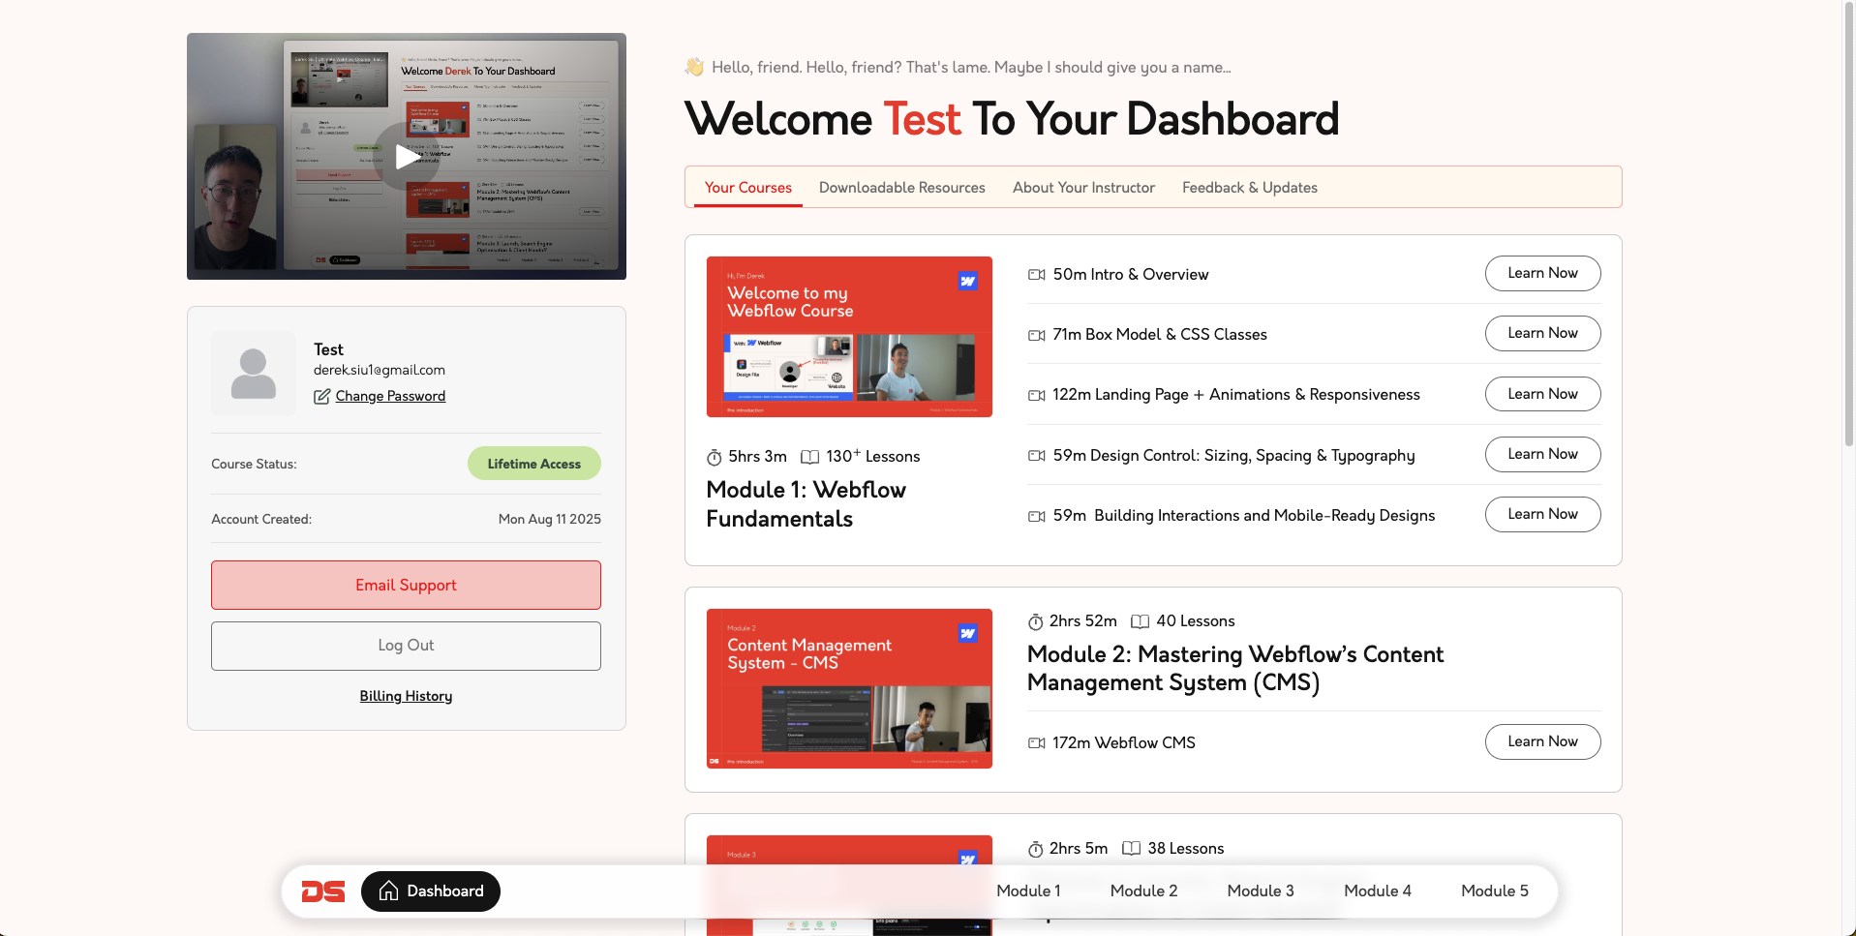Screen dimensions: 1856x936
Task: Click the Module 2 Mastering Webflow's CMS heading
Action: (1235, 669)
